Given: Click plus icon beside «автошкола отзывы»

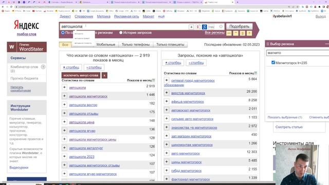Looking at the screenshot, I should (64, 113).
